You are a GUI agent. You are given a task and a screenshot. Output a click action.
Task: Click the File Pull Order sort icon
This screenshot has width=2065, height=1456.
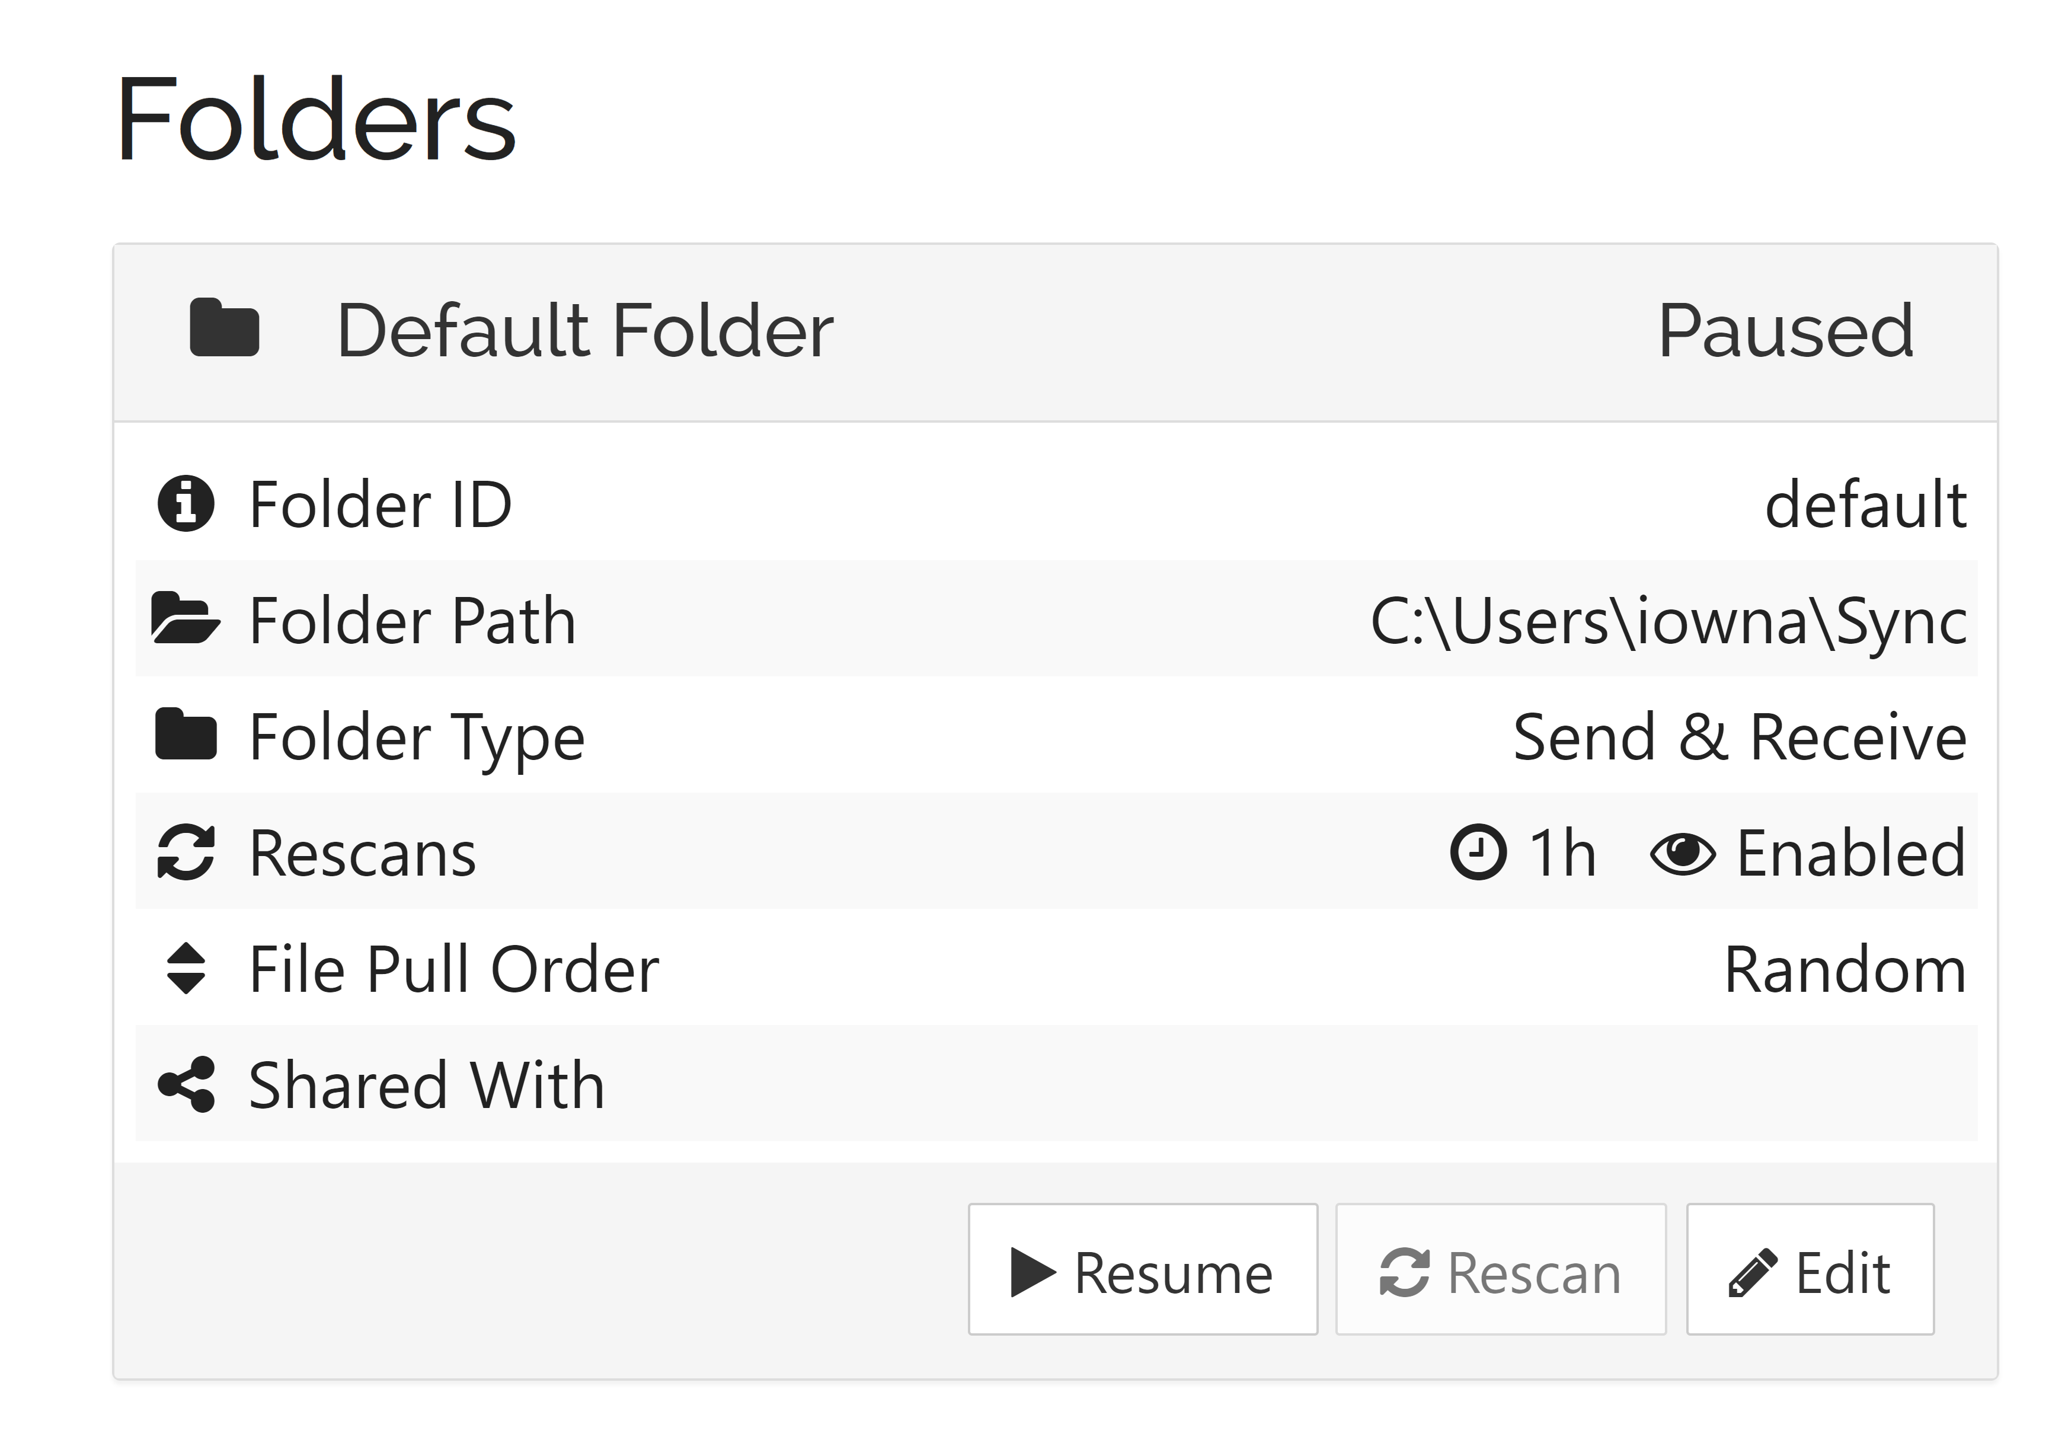(186, 969)
